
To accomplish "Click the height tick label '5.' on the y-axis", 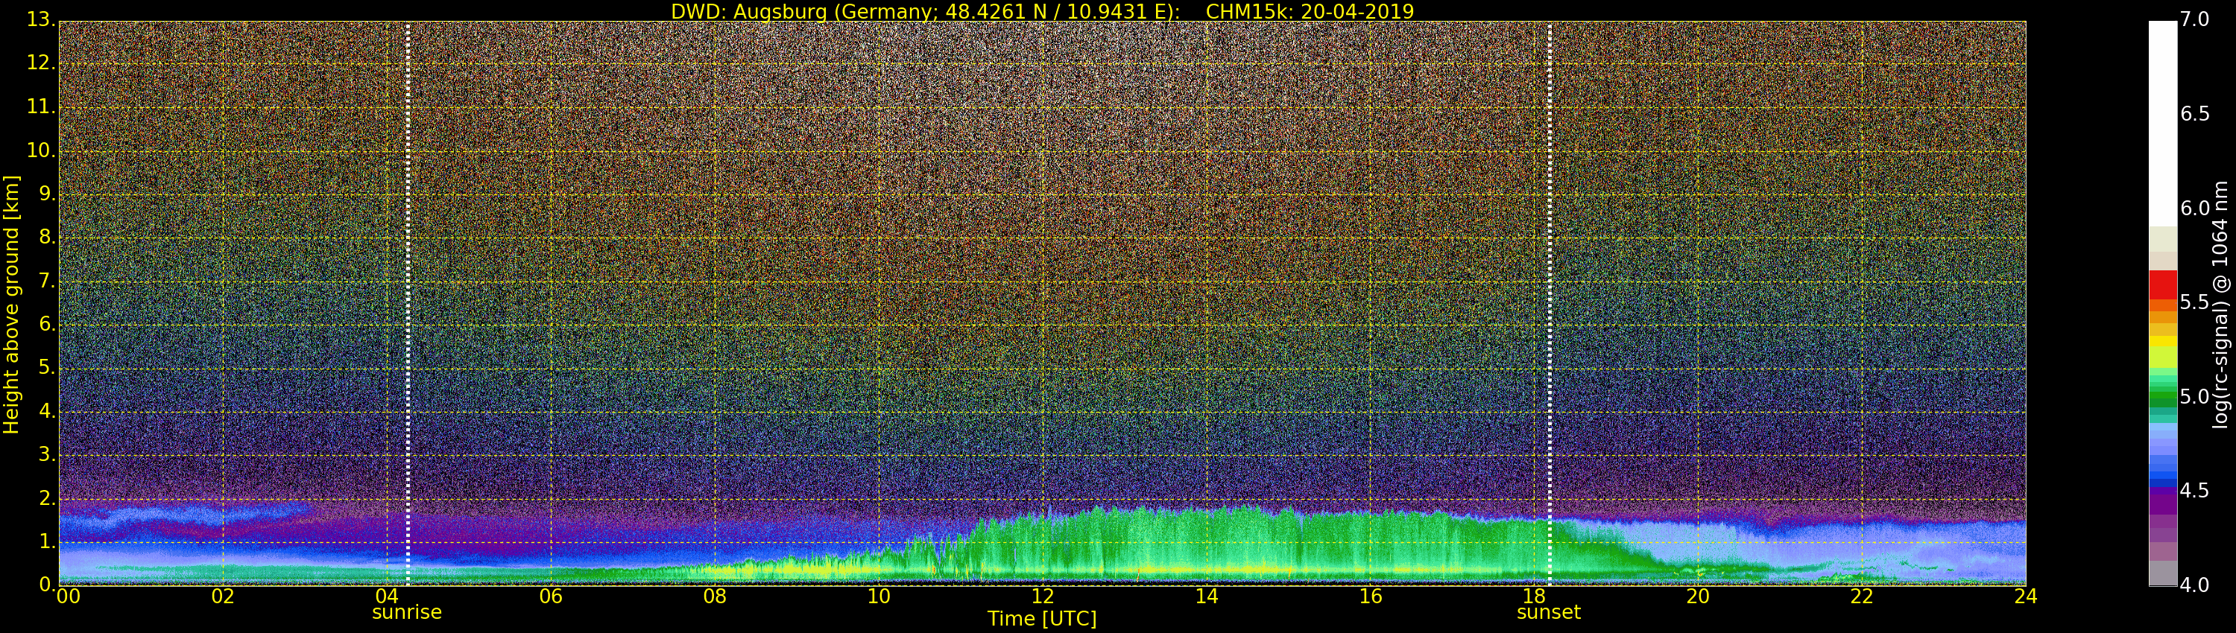I will 46,368.
